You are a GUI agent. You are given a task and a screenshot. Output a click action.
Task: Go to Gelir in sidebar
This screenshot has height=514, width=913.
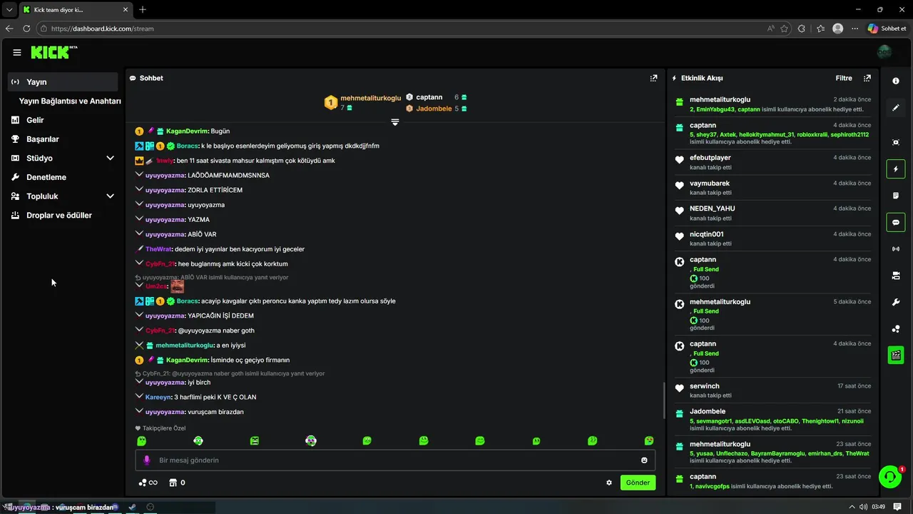pyautogui.click(x=35, y=120)
